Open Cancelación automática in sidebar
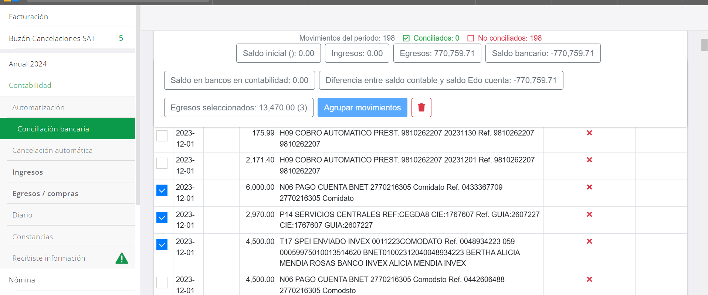The image size is (708, 295). pyautogui.click(x=52, y=150)
